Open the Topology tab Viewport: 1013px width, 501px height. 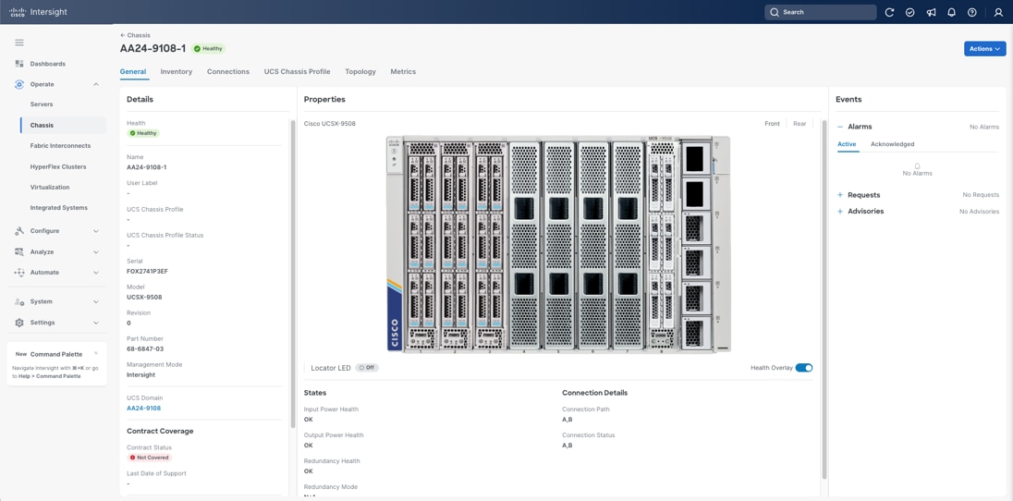click(x=360, y=72)
